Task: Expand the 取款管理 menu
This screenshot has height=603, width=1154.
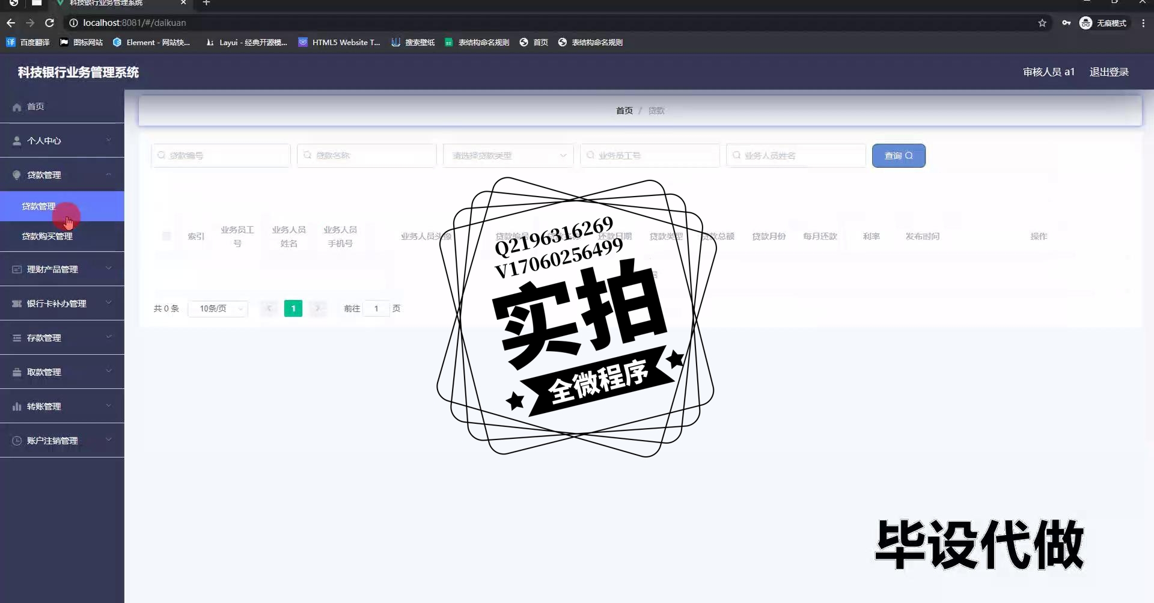Action: click(x=62, y=372)
